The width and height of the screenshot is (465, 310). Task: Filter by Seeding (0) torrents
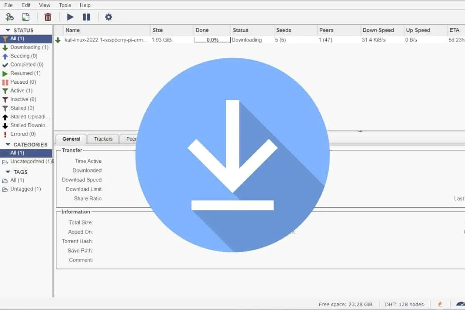coord(26,56)
